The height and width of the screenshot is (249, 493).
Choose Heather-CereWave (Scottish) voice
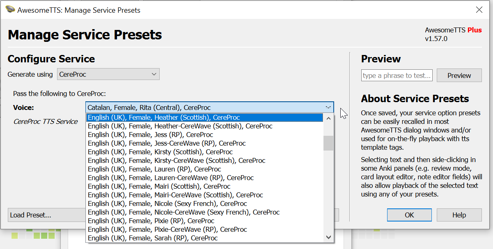(180, 126)
